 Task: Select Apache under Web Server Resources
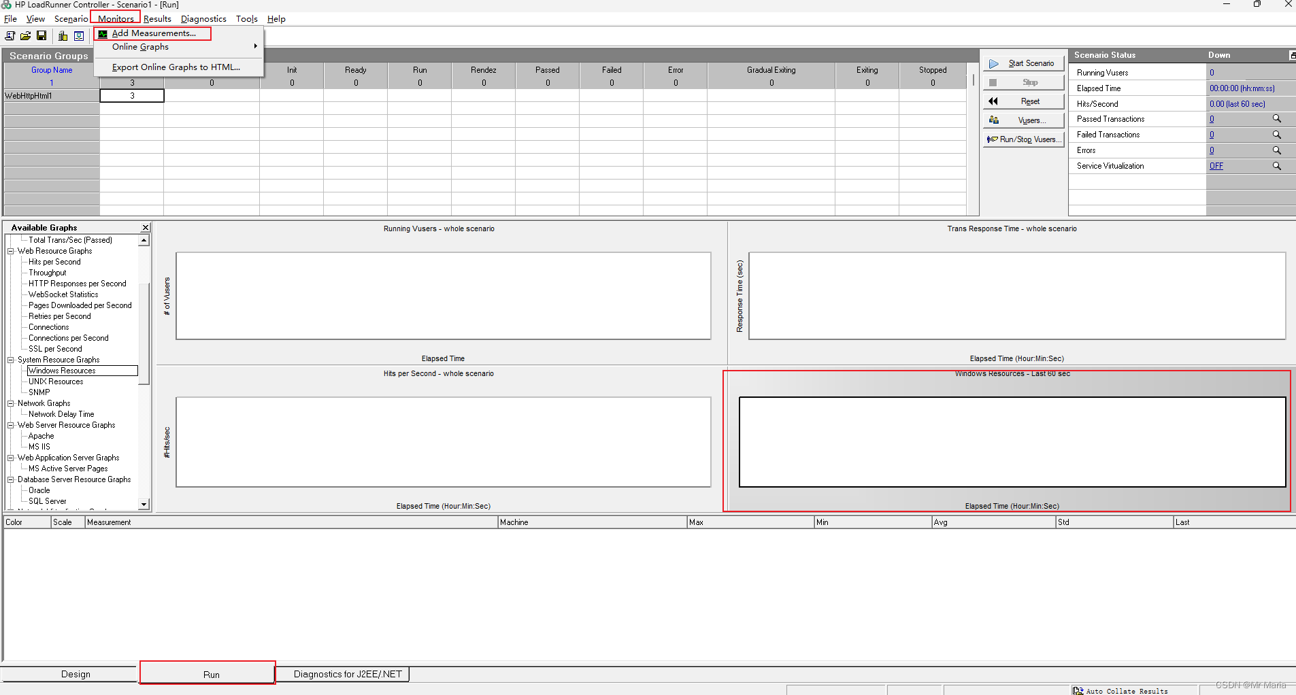coord(41,436)
